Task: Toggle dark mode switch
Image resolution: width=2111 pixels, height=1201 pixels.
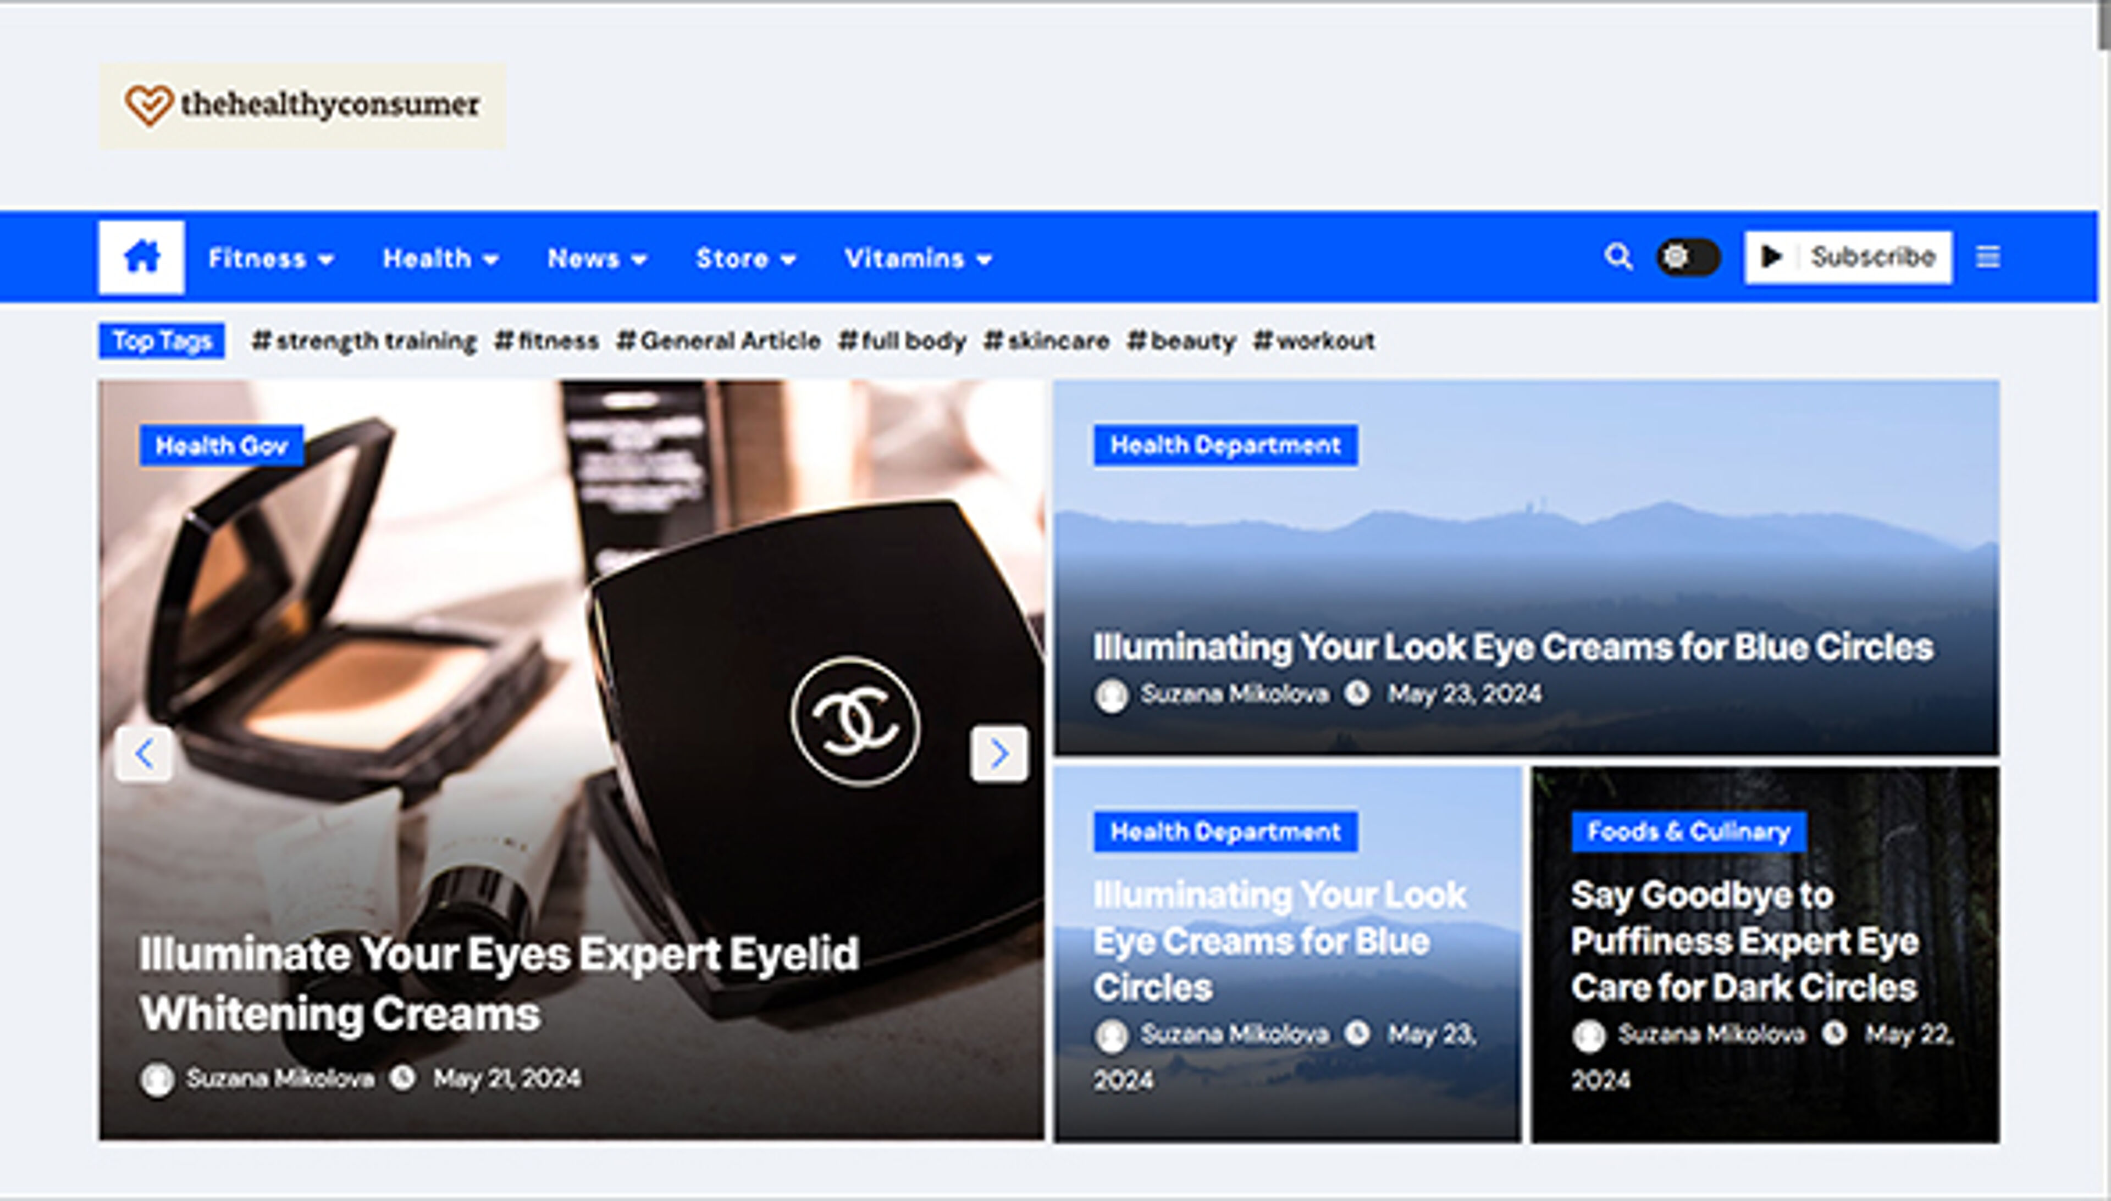Action: point(1688,257)
